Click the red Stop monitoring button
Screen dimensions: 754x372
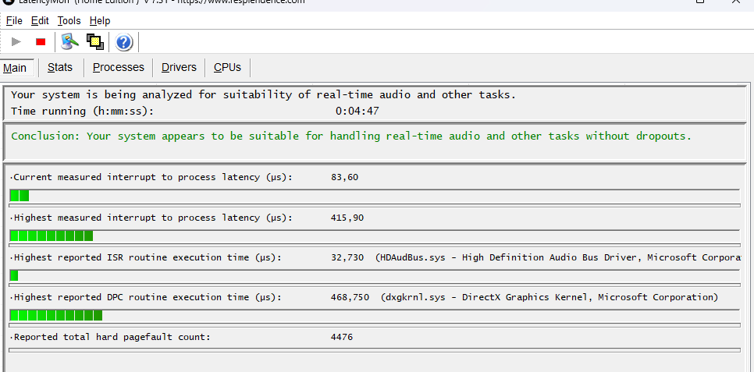pyautogui.click(x=41, y=42)
